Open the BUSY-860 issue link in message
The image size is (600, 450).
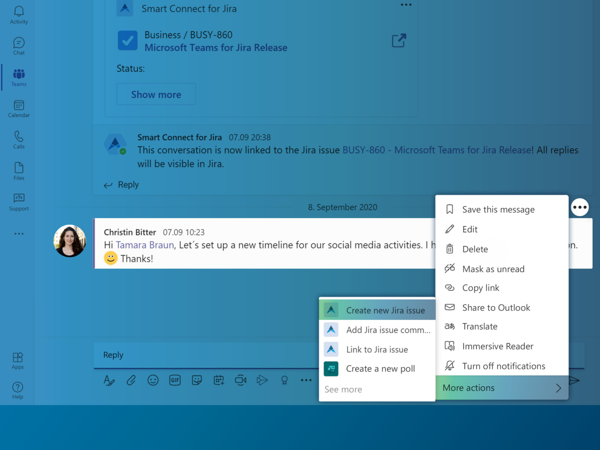coord(437,150)
